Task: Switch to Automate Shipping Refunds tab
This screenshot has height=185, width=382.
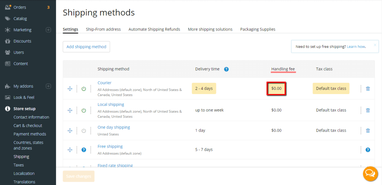Action: click(x=154, y=29)
